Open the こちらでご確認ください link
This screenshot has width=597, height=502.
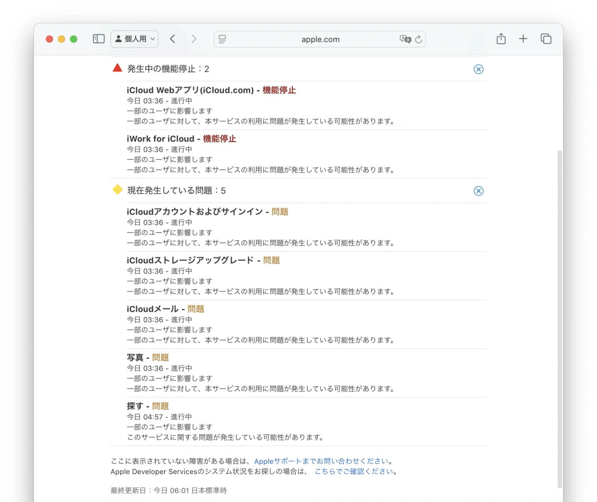coord(354,471)
